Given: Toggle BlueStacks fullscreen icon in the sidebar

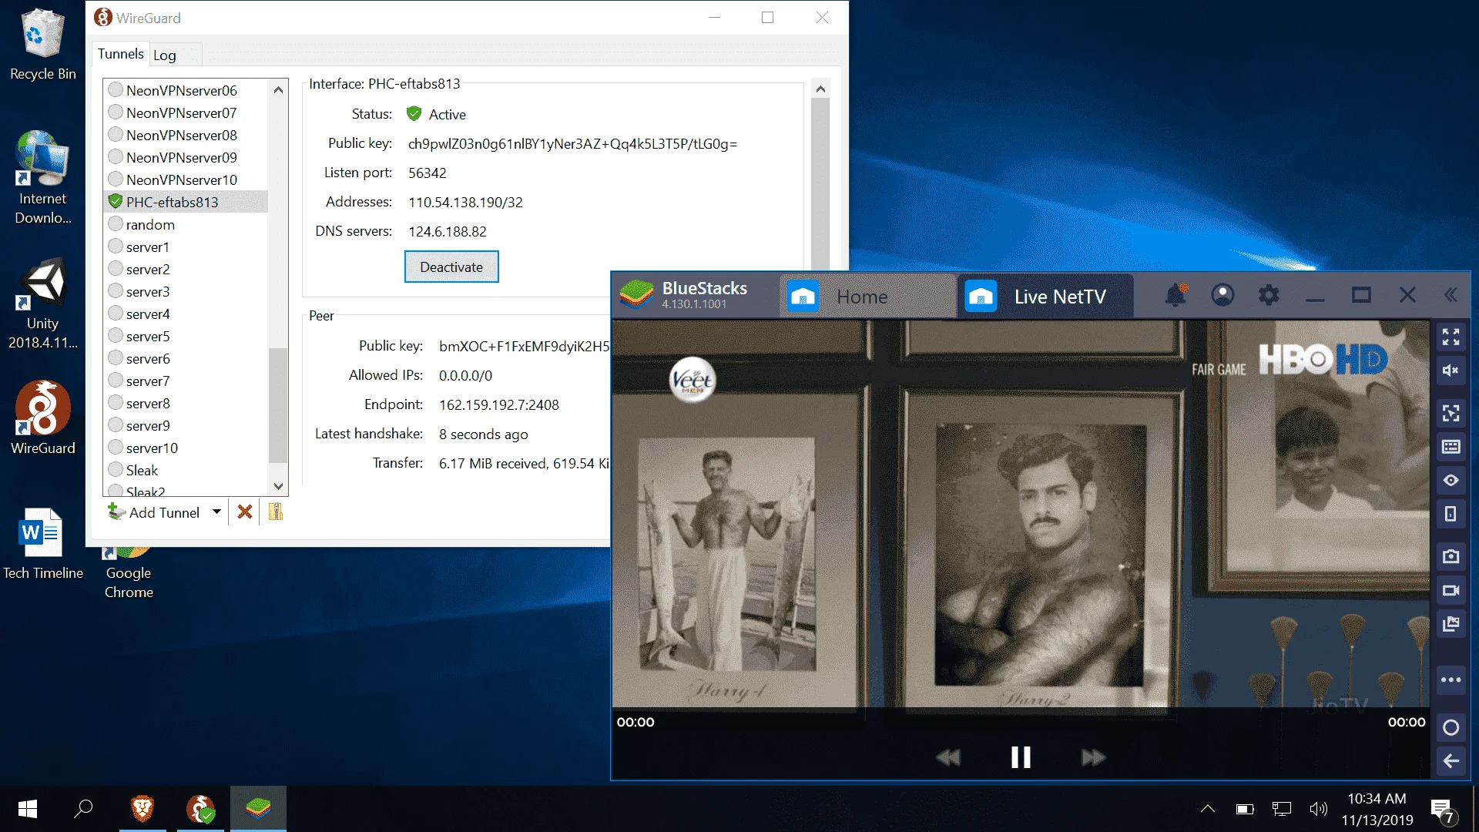Looking at the screenshot, I should [x=1450, y=337].
